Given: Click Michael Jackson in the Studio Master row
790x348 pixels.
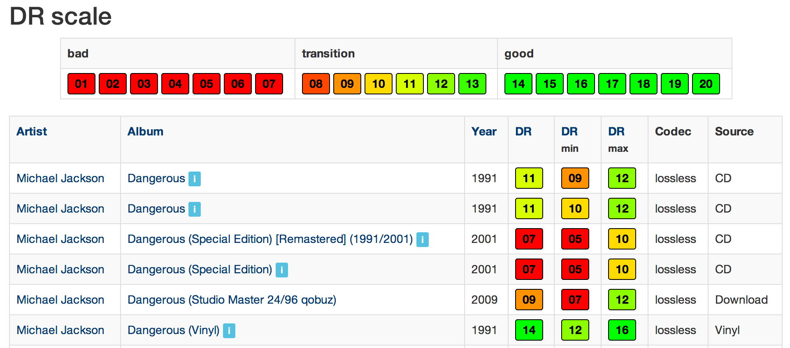Looking at the screenshot, I should tap(60, 300).
